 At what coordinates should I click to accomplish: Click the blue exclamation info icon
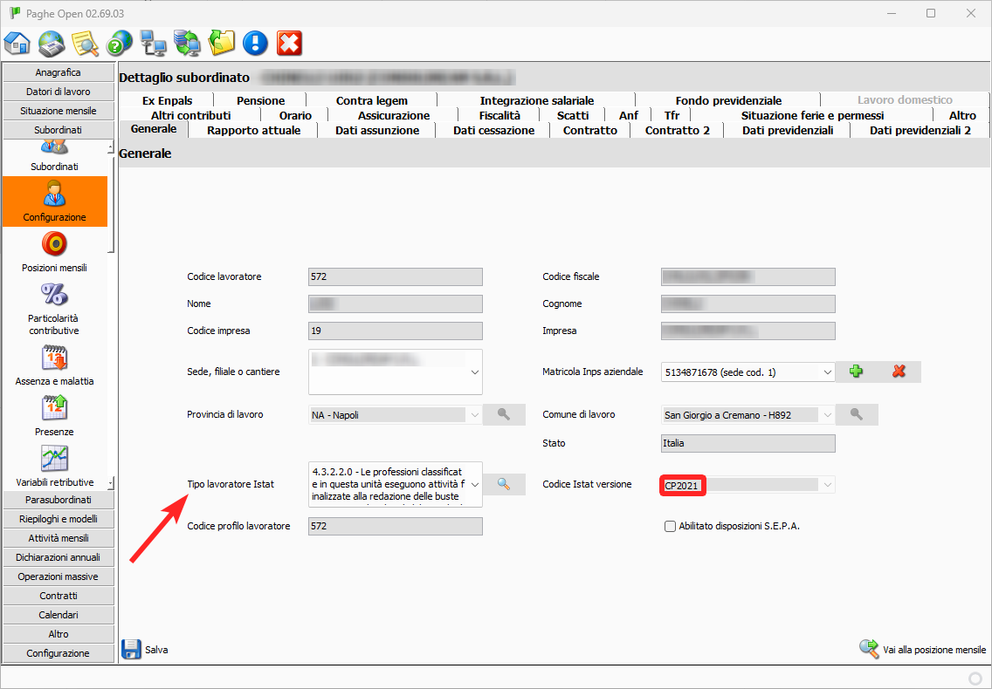pos(255,43)
